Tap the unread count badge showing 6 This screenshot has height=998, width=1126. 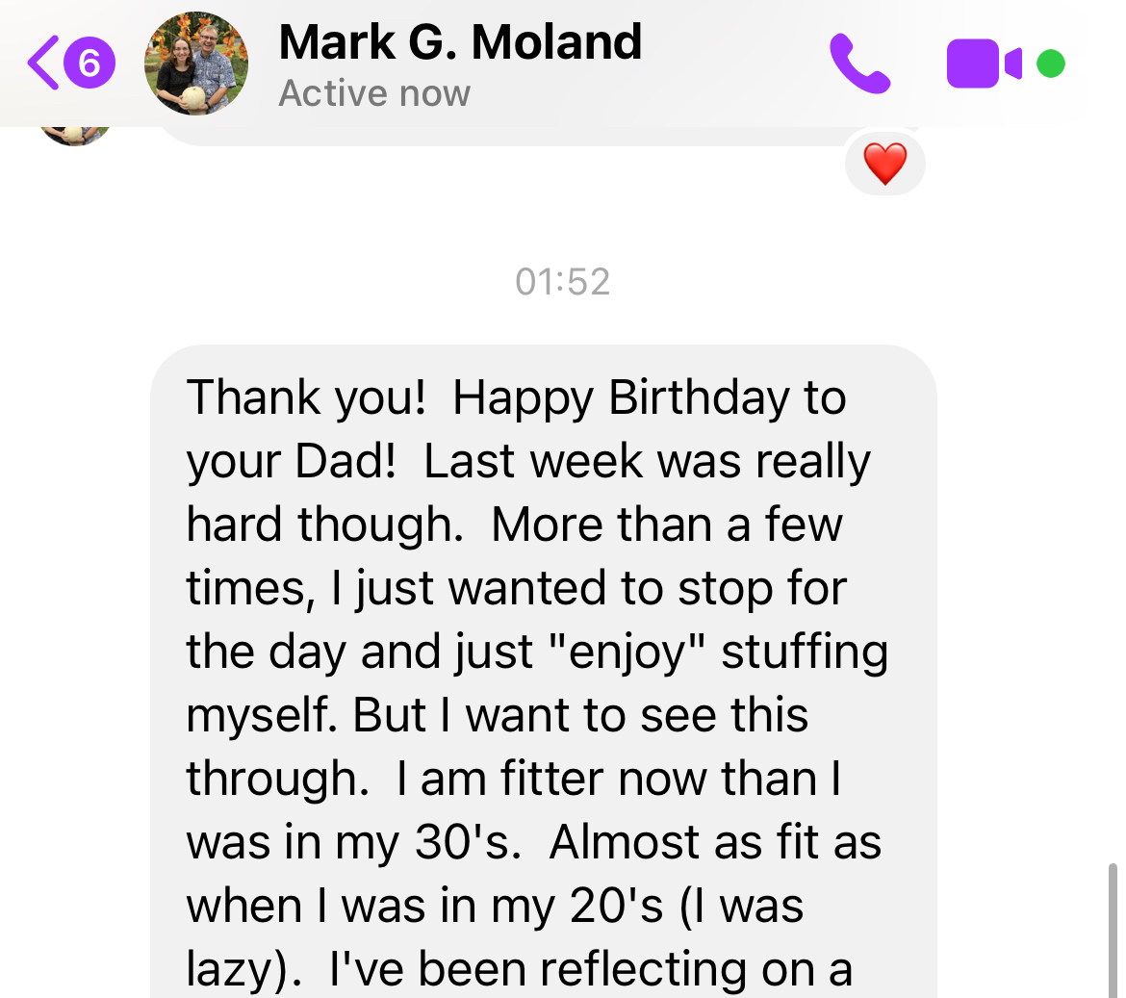click(x=90, y=64)
